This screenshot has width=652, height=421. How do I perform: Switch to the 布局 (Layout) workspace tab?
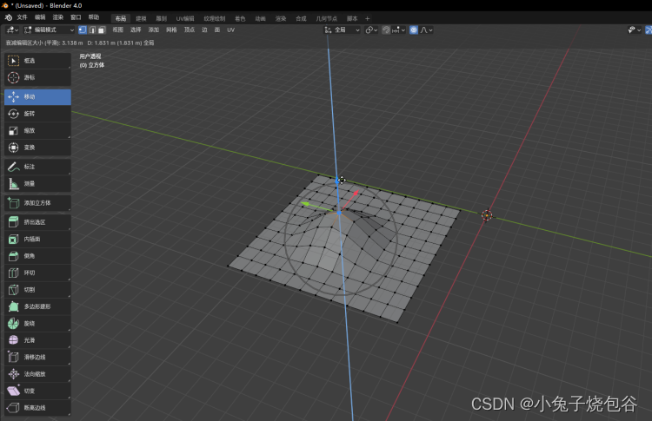point(121,19)
